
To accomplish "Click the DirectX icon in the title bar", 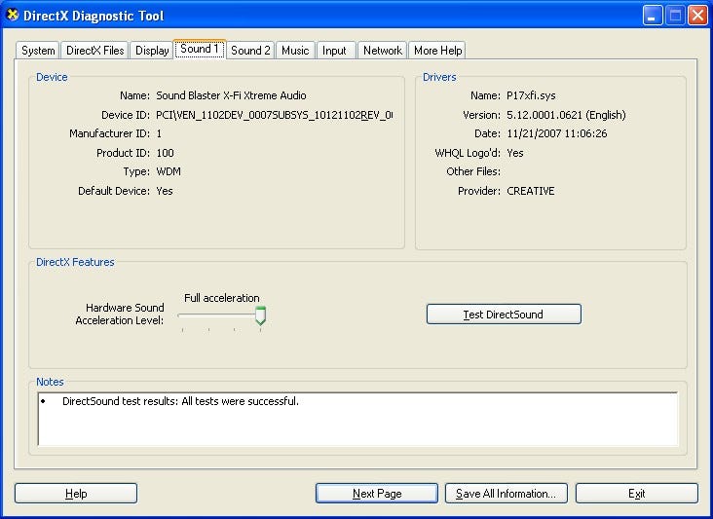I will (13, 15).
